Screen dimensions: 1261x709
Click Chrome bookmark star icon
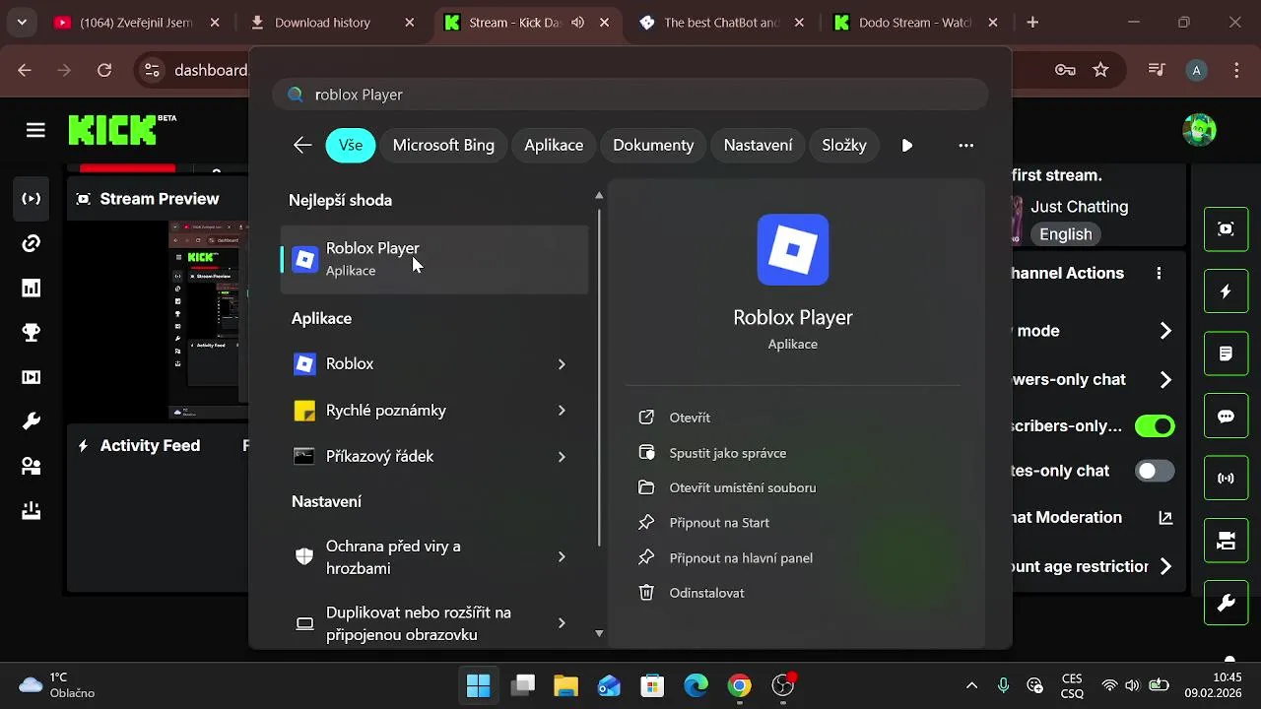pos(1100,70)
